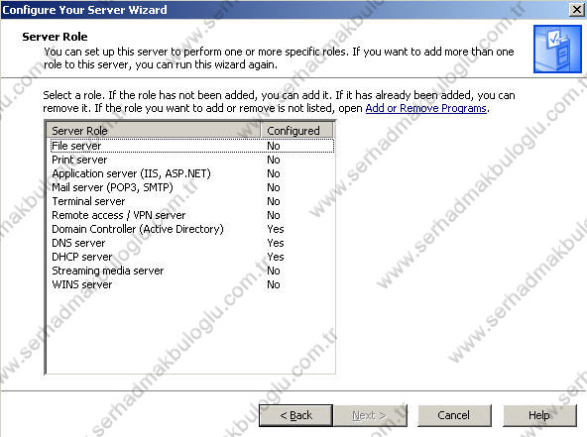Select the Terminal server role
Screen dimensions: 587x437
192,201
